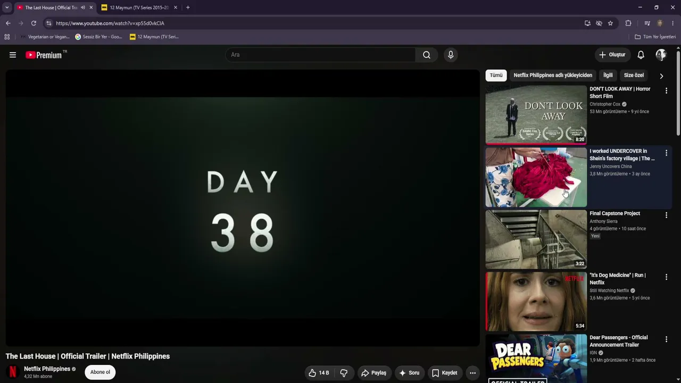
Task: Click the install app icon in address bar
Action: [587, 23]
